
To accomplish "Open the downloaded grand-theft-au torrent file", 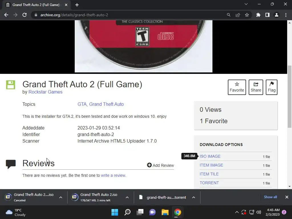I will coord(163,197).
